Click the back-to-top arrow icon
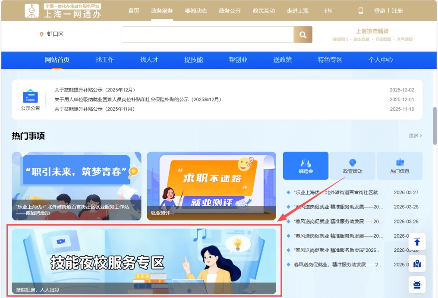 pyautogui.click(x=417, y=242)
